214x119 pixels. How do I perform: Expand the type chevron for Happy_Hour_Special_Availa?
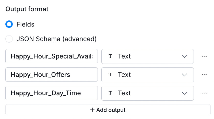coord(185,56)
